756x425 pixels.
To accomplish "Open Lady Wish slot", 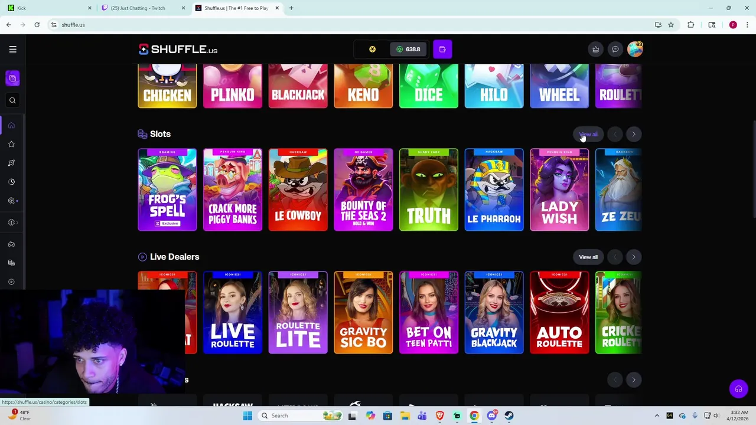I will [559, 189].
